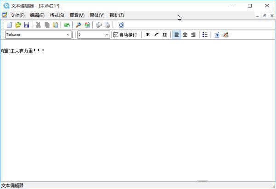This screenshot has height=189, width=276.
Task: Toggle underline formatting
Action: tap(165, 35)
